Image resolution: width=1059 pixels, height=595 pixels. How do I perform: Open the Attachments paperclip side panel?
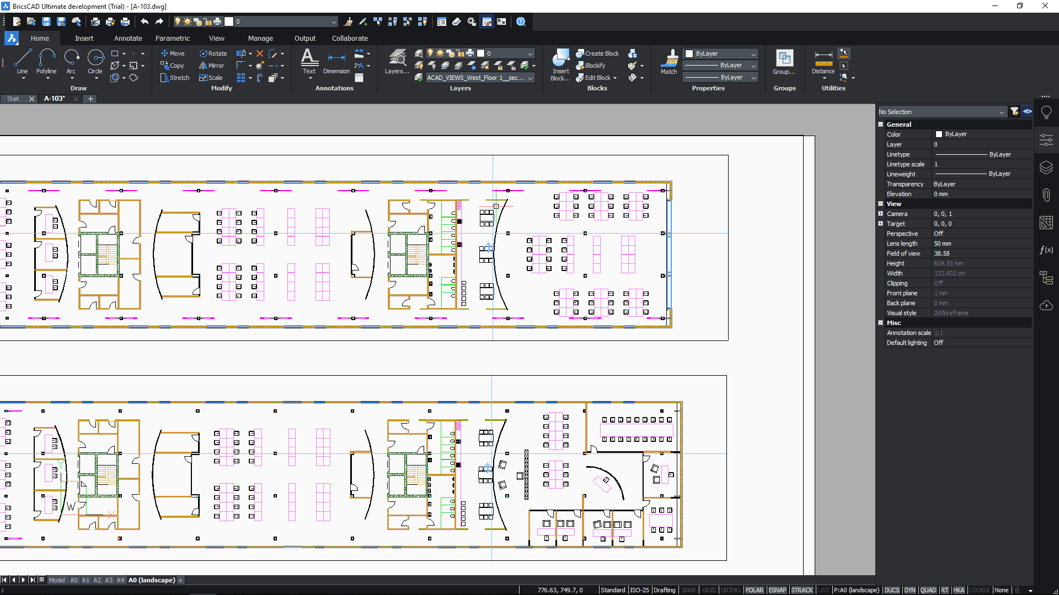pyautogui.click(x=1046, y=195)
